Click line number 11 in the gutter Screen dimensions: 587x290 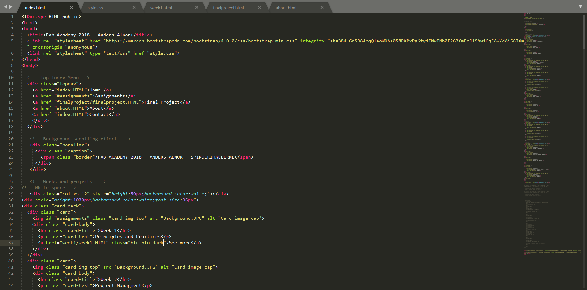pyautogui.click(x=11, y=84)
